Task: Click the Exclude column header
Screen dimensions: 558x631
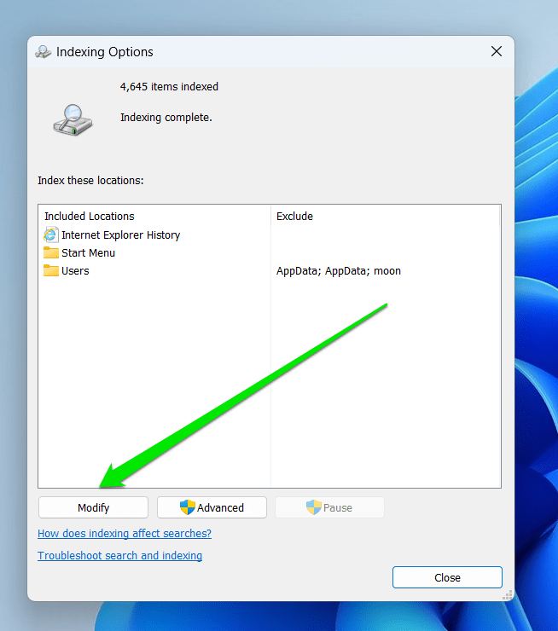Action: tap(386, 216)
